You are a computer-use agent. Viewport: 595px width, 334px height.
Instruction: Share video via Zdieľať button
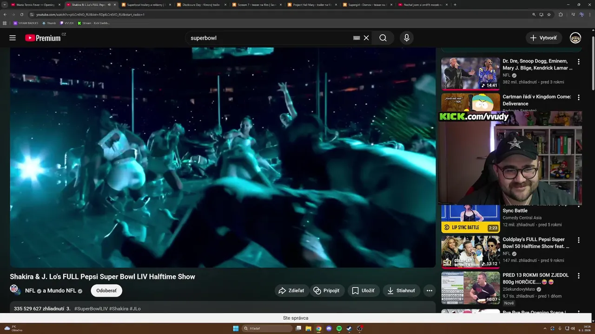coord(291,291)
